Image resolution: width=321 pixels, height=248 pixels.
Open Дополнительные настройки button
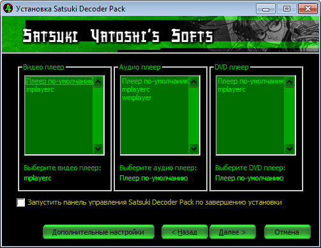[98, 232]
